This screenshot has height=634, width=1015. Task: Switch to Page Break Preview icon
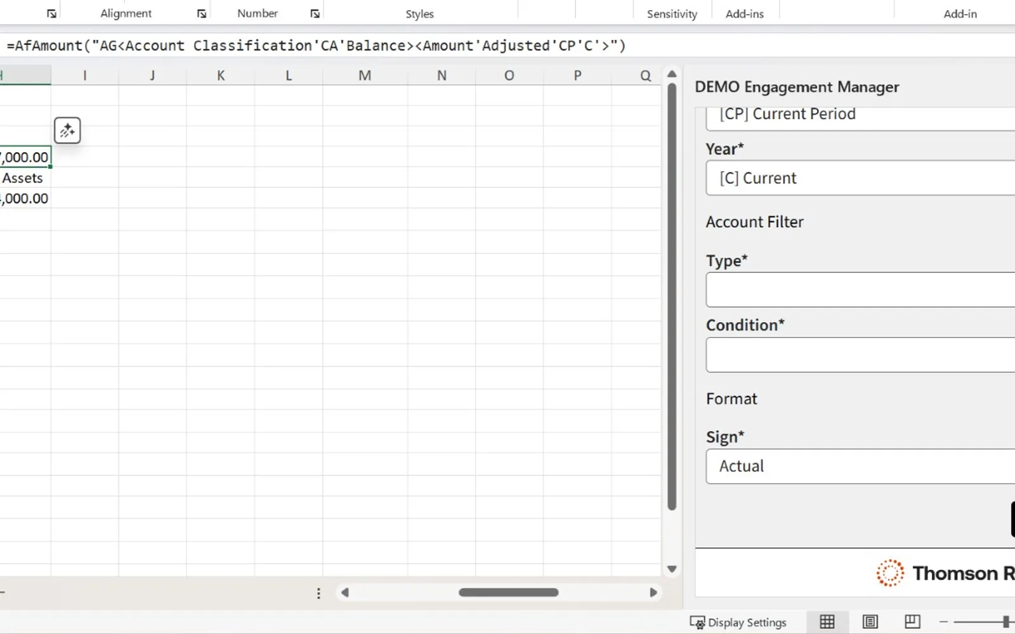click(912, 622)
